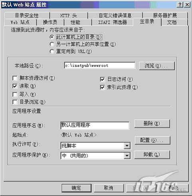Viewport: 192px width, 196px height.
Task: Select 另一计算机上的共享位置 radio option
Action: [52, 44]
